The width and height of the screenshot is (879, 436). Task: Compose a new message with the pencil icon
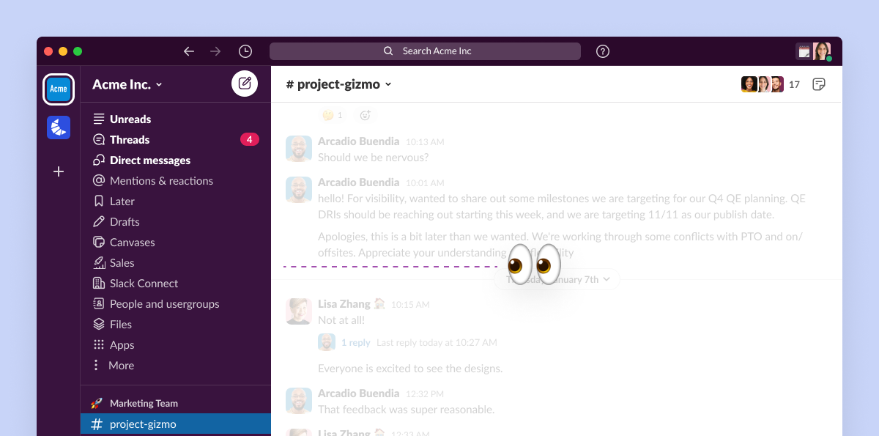coord(245,83)
